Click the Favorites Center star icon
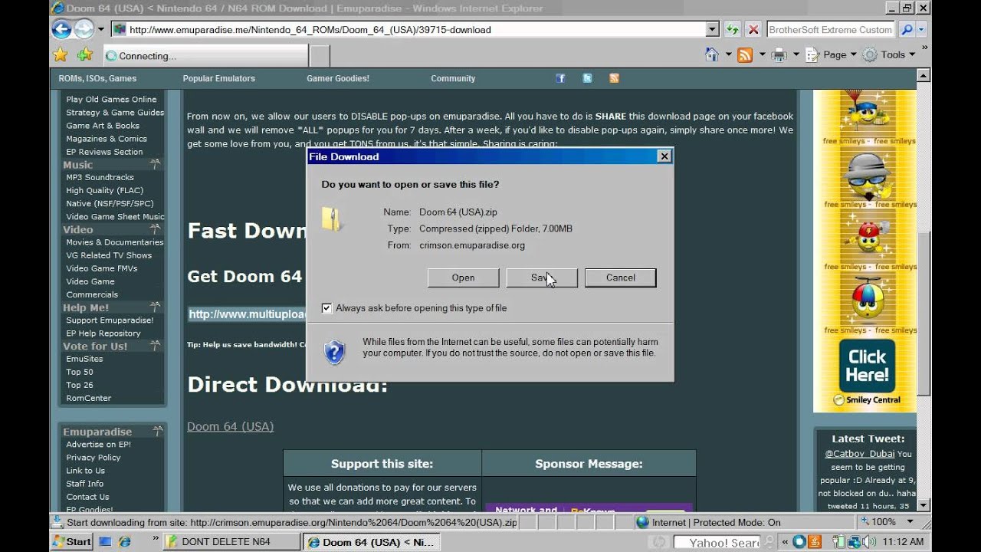Image resolution: width=981 pixels, height=552 pixels. pos(61,54)
